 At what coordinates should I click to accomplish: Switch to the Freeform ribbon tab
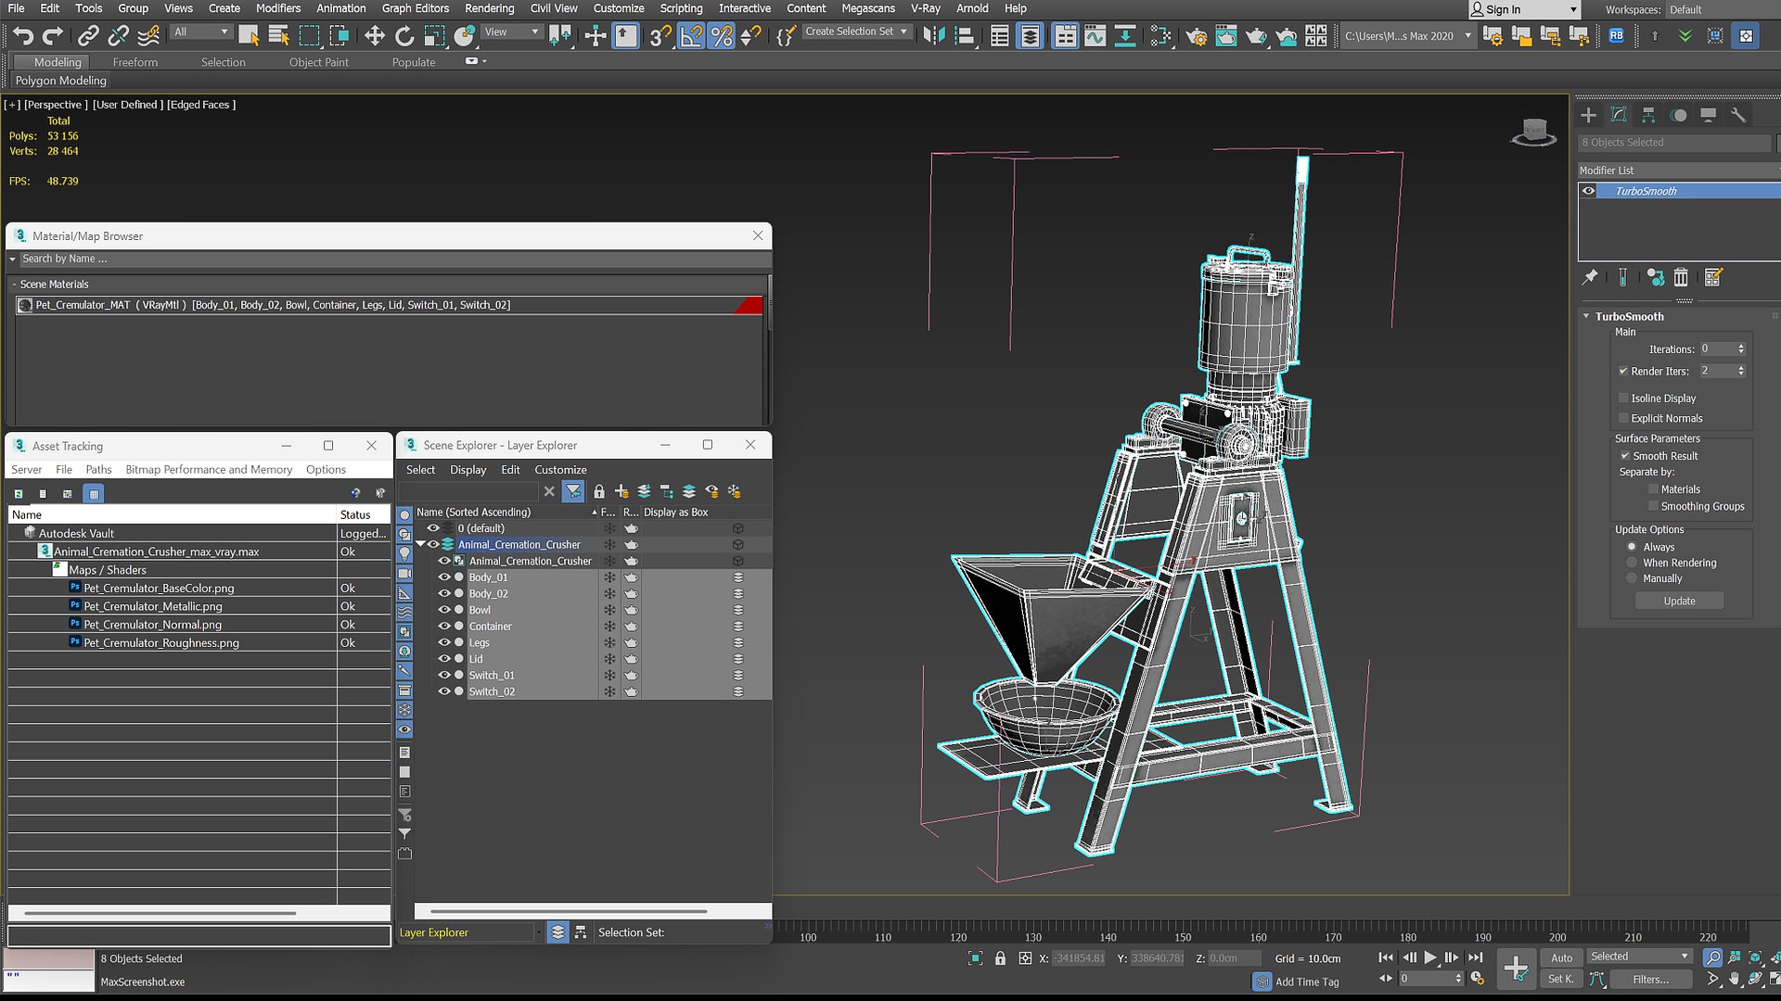135,62
